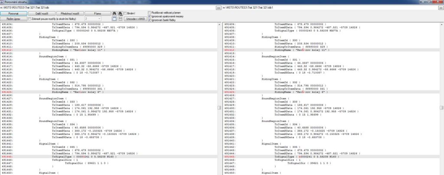Switch on Režim úprav edit mode

point(13,19)
